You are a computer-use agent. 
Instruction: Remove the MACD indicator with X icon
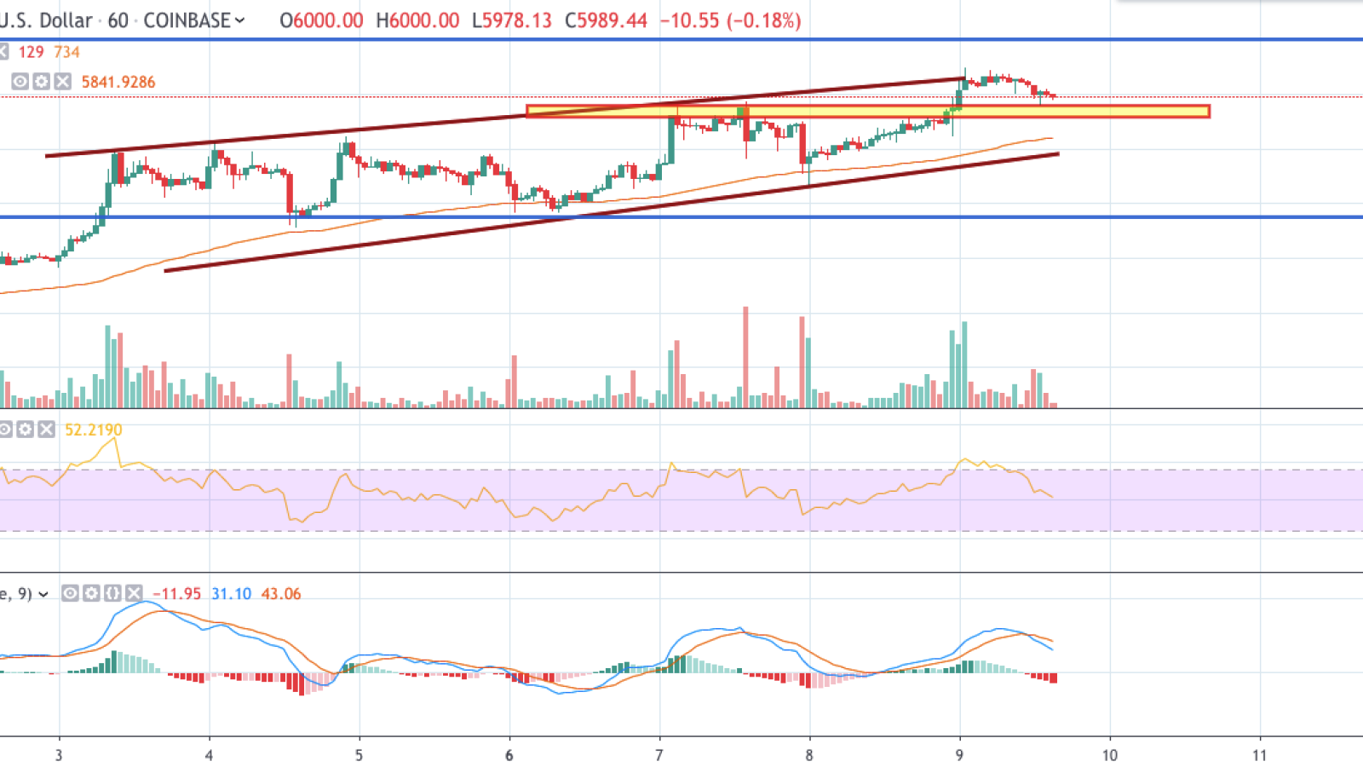[x=134, y=593]
